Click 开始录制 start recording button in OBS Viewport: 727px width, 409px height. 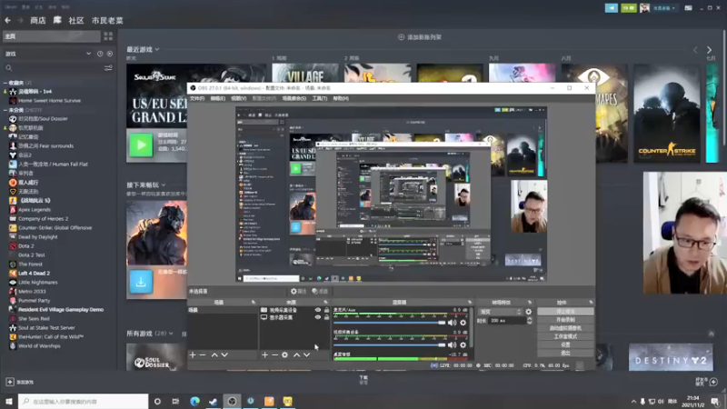(x=565, y=320)
